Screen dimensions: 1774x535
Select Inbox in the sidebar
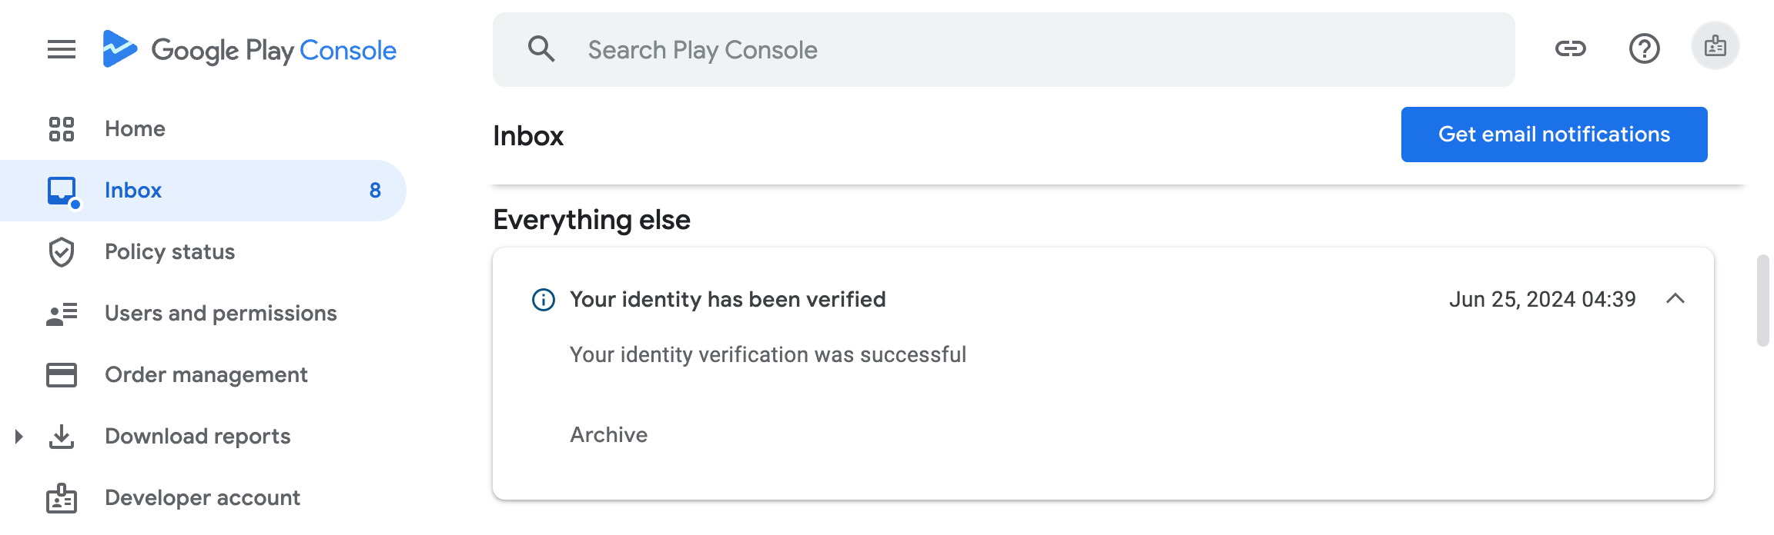[133, 190]
